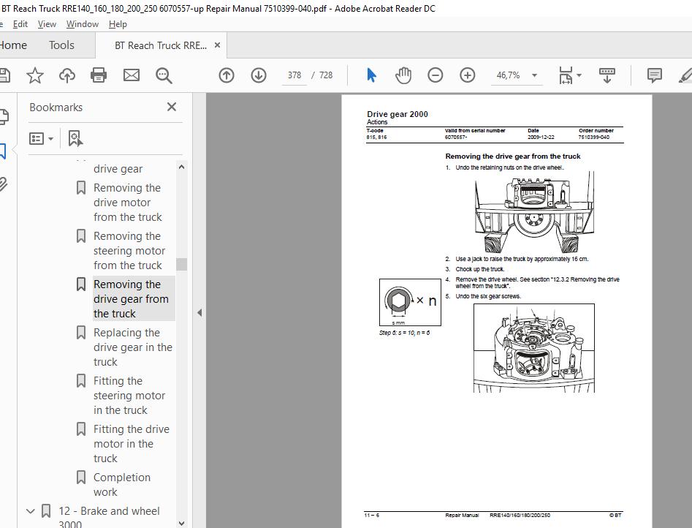Switch to the Home tab

click(13, 45)
